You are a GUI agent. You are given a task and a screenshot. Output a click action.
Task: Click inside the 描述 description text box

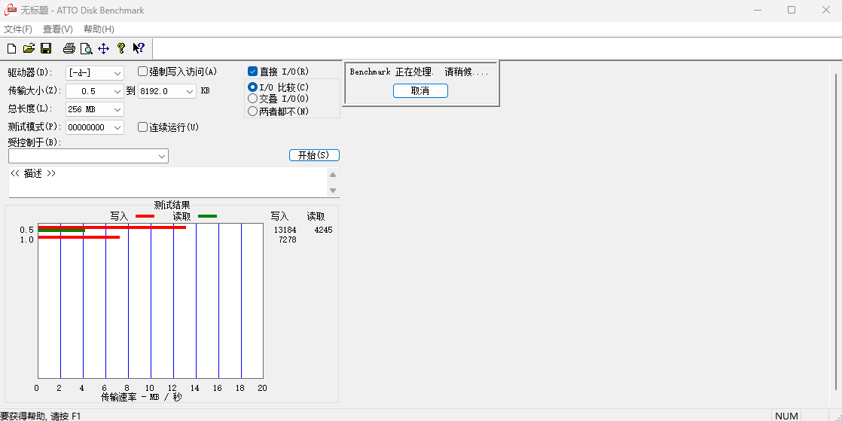coord(166,182)
